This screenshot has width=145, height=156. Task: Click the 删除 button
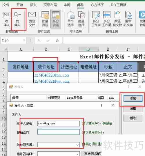(x=133, y=118)
